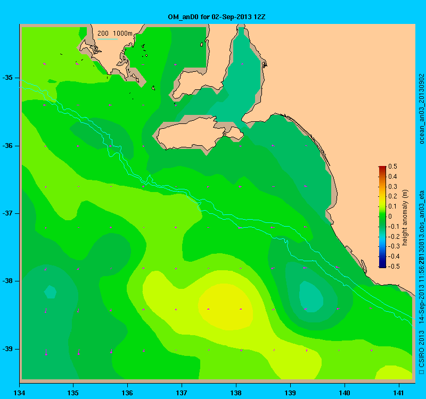Click the longitude label "140"

[345, 393]
